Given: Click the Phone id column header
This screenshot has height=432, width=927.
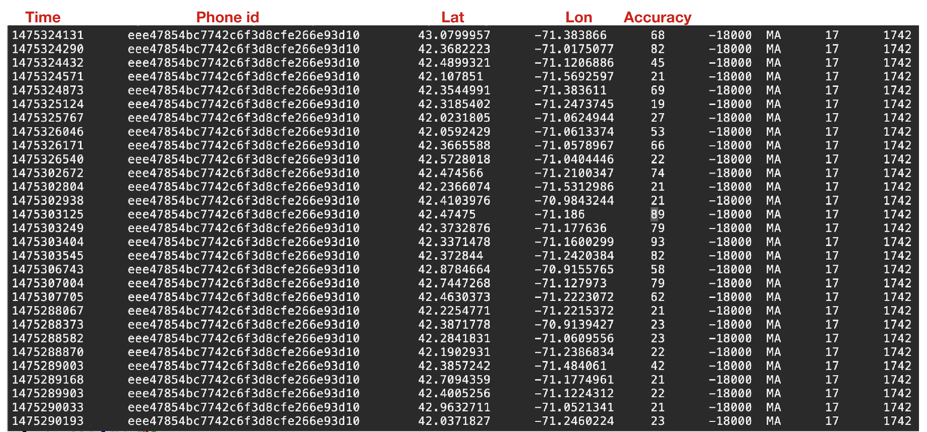Looking at the screenshot, I should [x=227, y=17].
